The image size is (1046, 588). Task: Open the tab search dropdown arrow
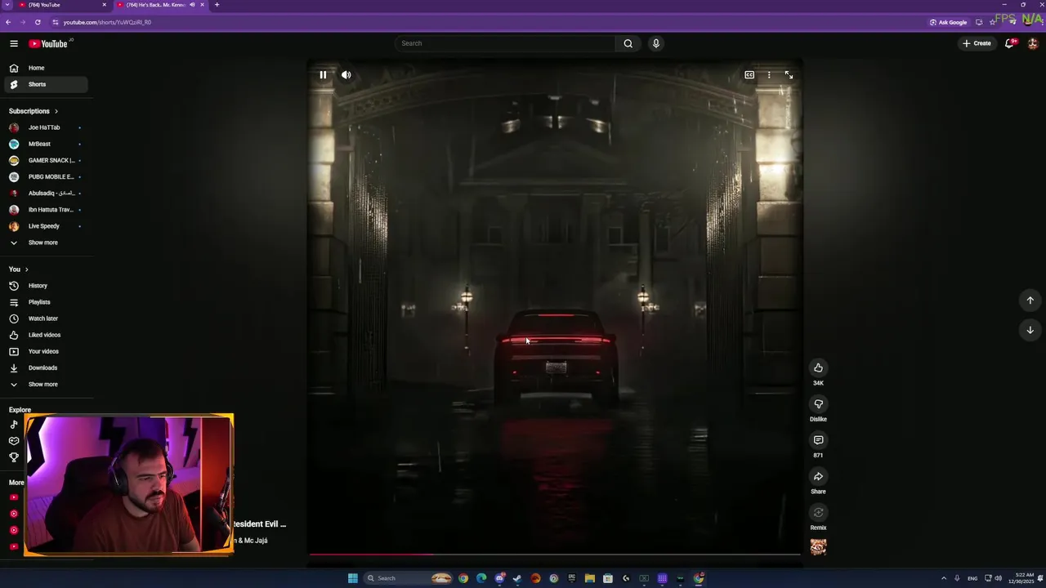click(x=7, y=5)
